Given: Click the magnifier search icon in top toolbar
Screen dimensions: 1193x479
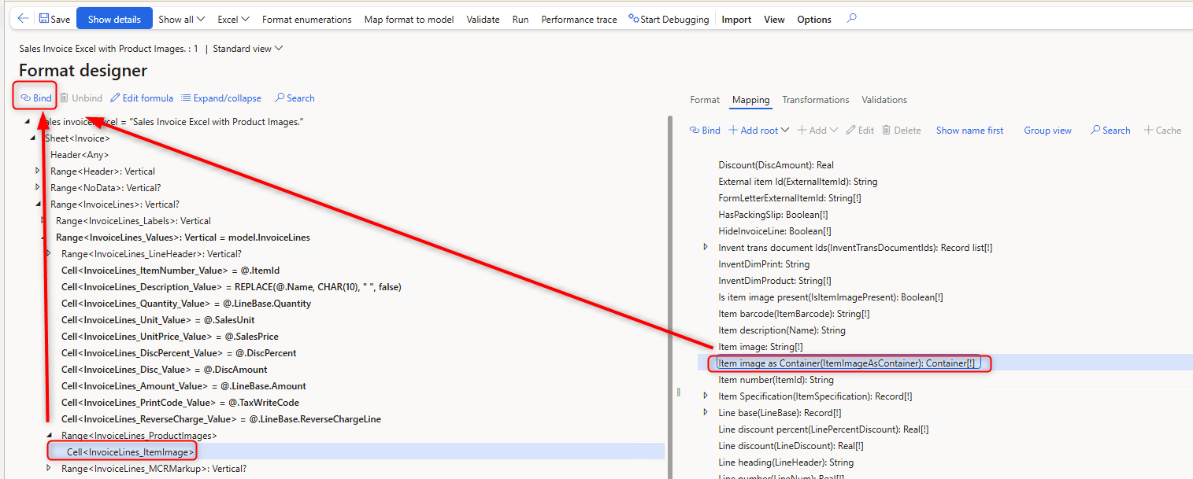Looking at the screenshot, I should coord(851,19).
